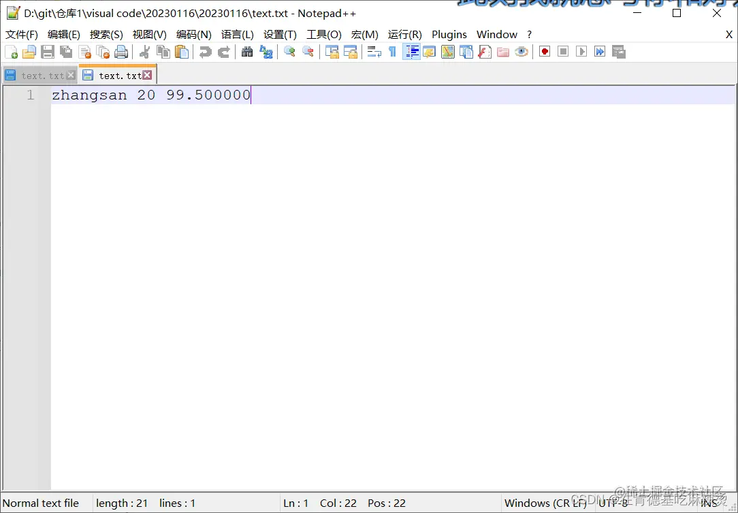The height and width of the screenshot is (513, 738).
Task: Open the Plugins menu
Action: [x=449, y=34]
